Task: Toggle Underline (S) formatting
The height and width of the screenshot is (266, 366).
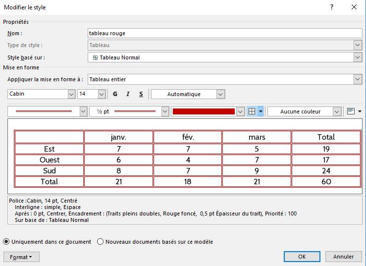Action: pyautogui.click(x=141, y=94)
